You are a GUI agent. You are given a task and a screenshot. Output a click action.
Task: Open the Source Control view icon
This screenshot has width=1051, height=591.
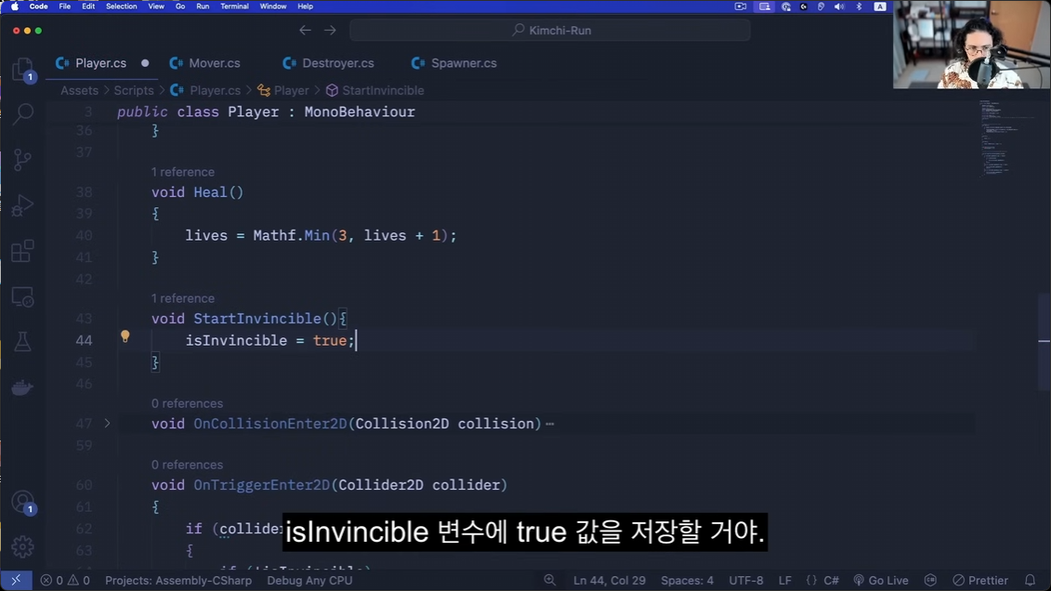[22, 160]
